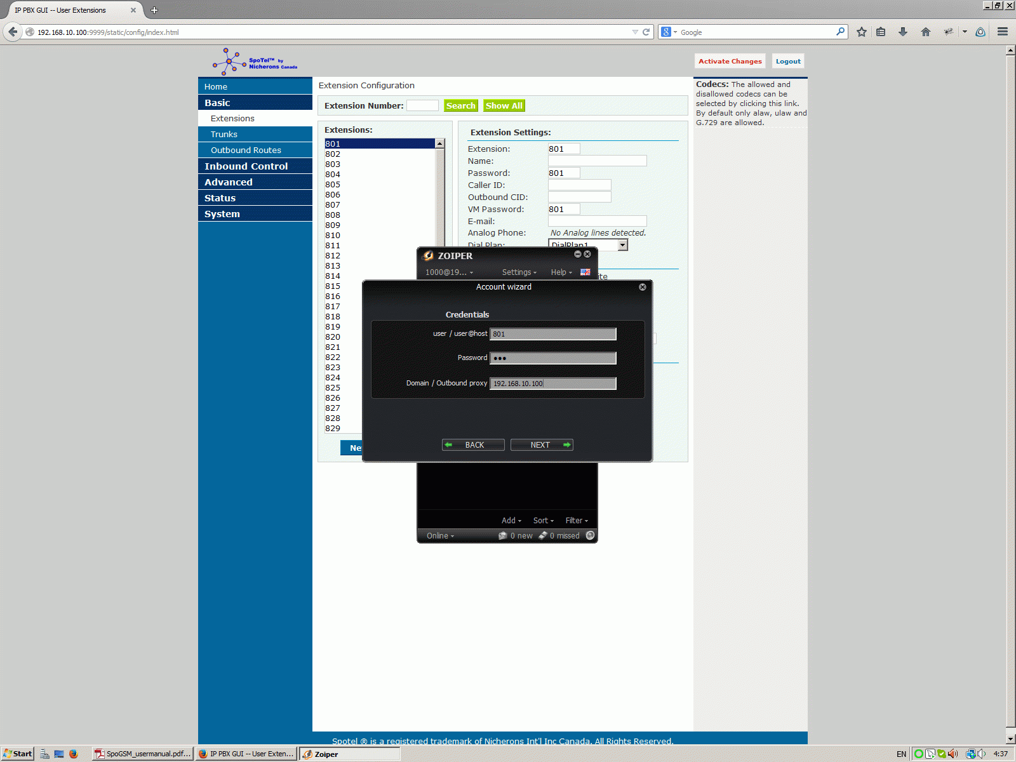Expand the Sort dropdown in Zoiper
The image size is (1016, 762).
pyautogui.click(x=544, y=521)
